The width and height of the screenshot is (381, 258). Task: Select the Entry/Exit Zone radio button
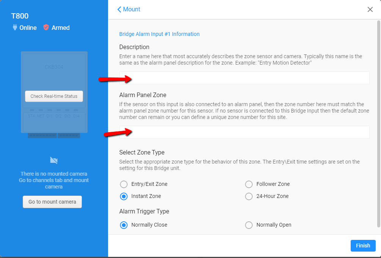click(124, 184)
